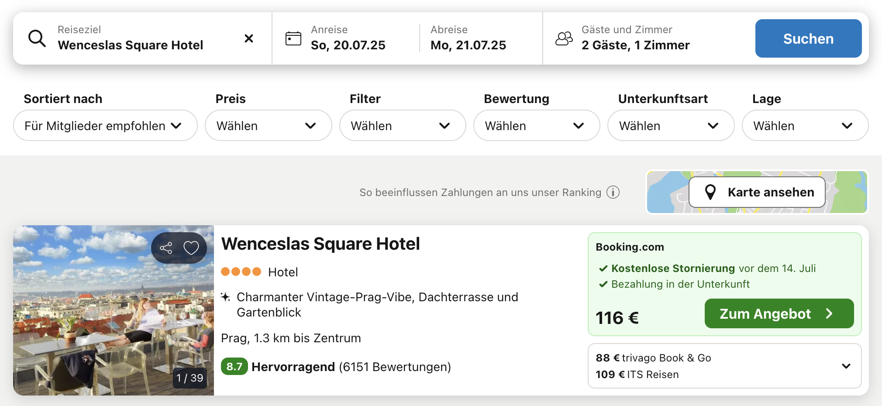The image size is (882, 406).
Task: Click Bezahlung in der Unterkunft text
Action: tap(680, 284)
